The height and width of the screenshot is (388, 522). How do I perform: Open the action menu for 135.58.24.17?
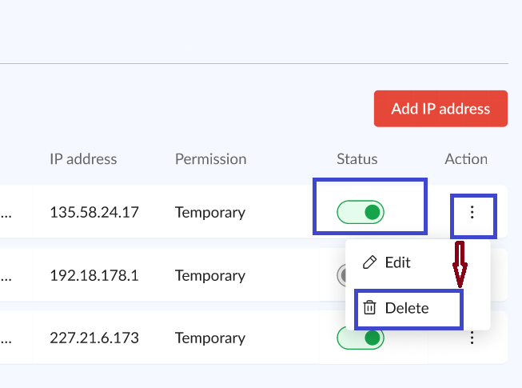tap(472, 212)
